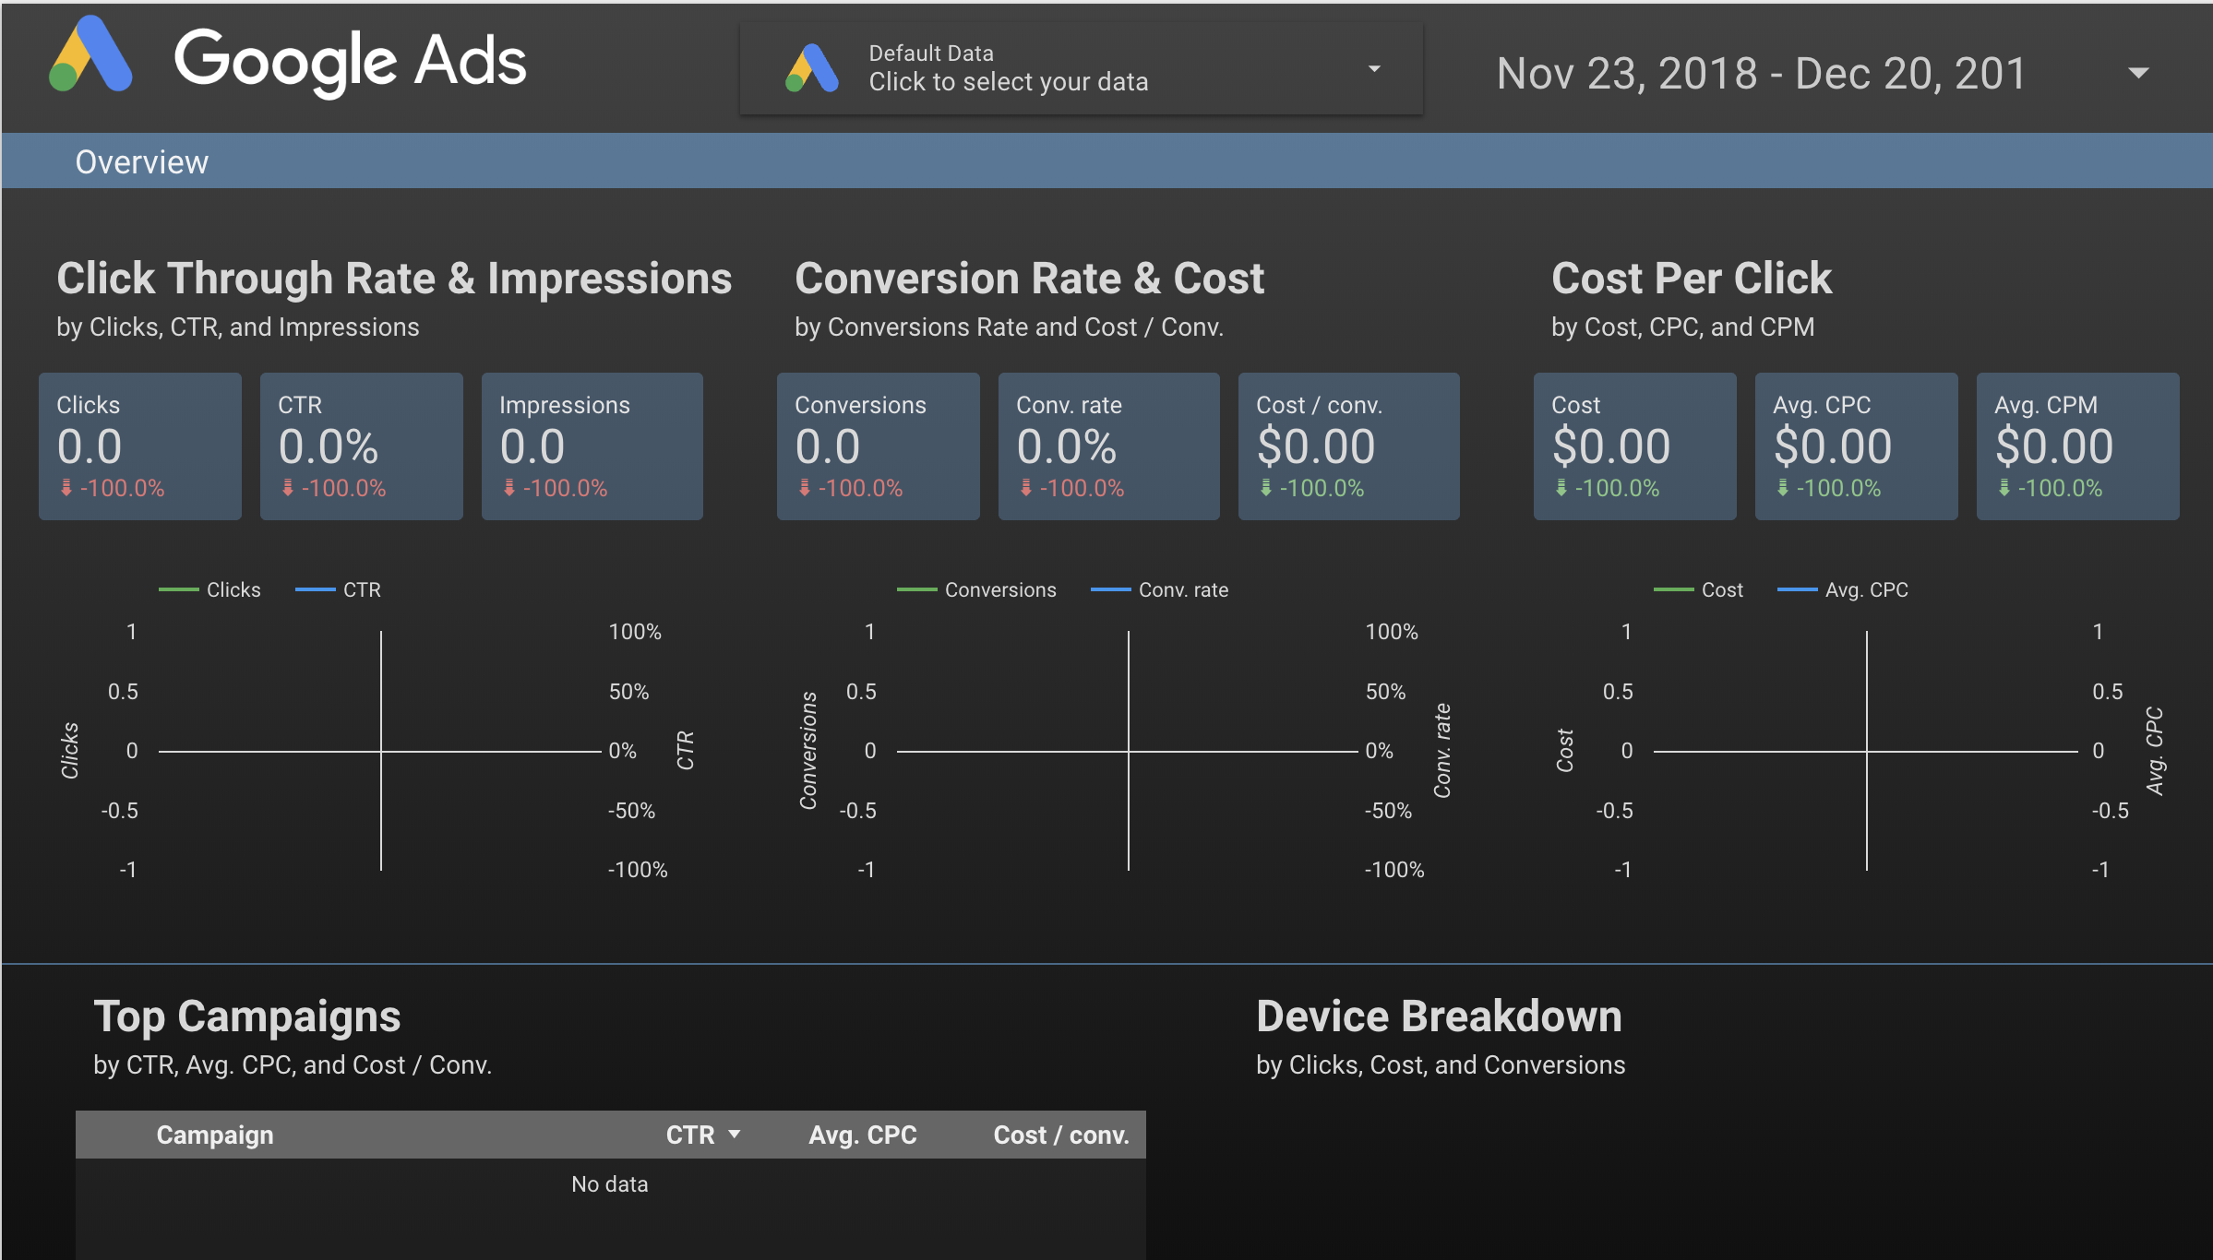The image size is (2213, 1260).
Task: Click the CTR scorecard
Action: click(362, 446)
